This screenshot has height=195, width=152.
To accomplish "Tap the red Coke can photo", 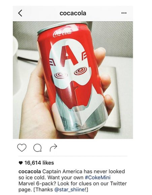I will 73,80.
